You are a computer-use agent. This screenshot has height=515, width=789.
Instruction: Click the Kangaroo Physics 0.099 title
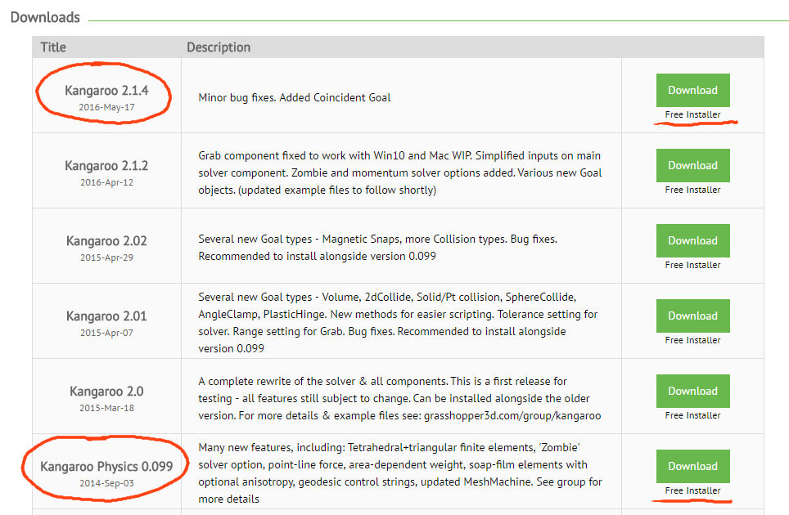(x=106, y=467)
